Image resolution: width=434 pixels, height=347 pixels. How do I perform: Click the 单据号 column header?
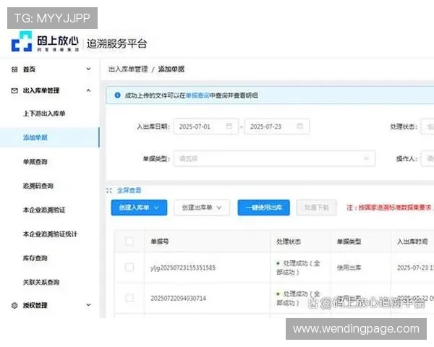(x=160, y=241)
